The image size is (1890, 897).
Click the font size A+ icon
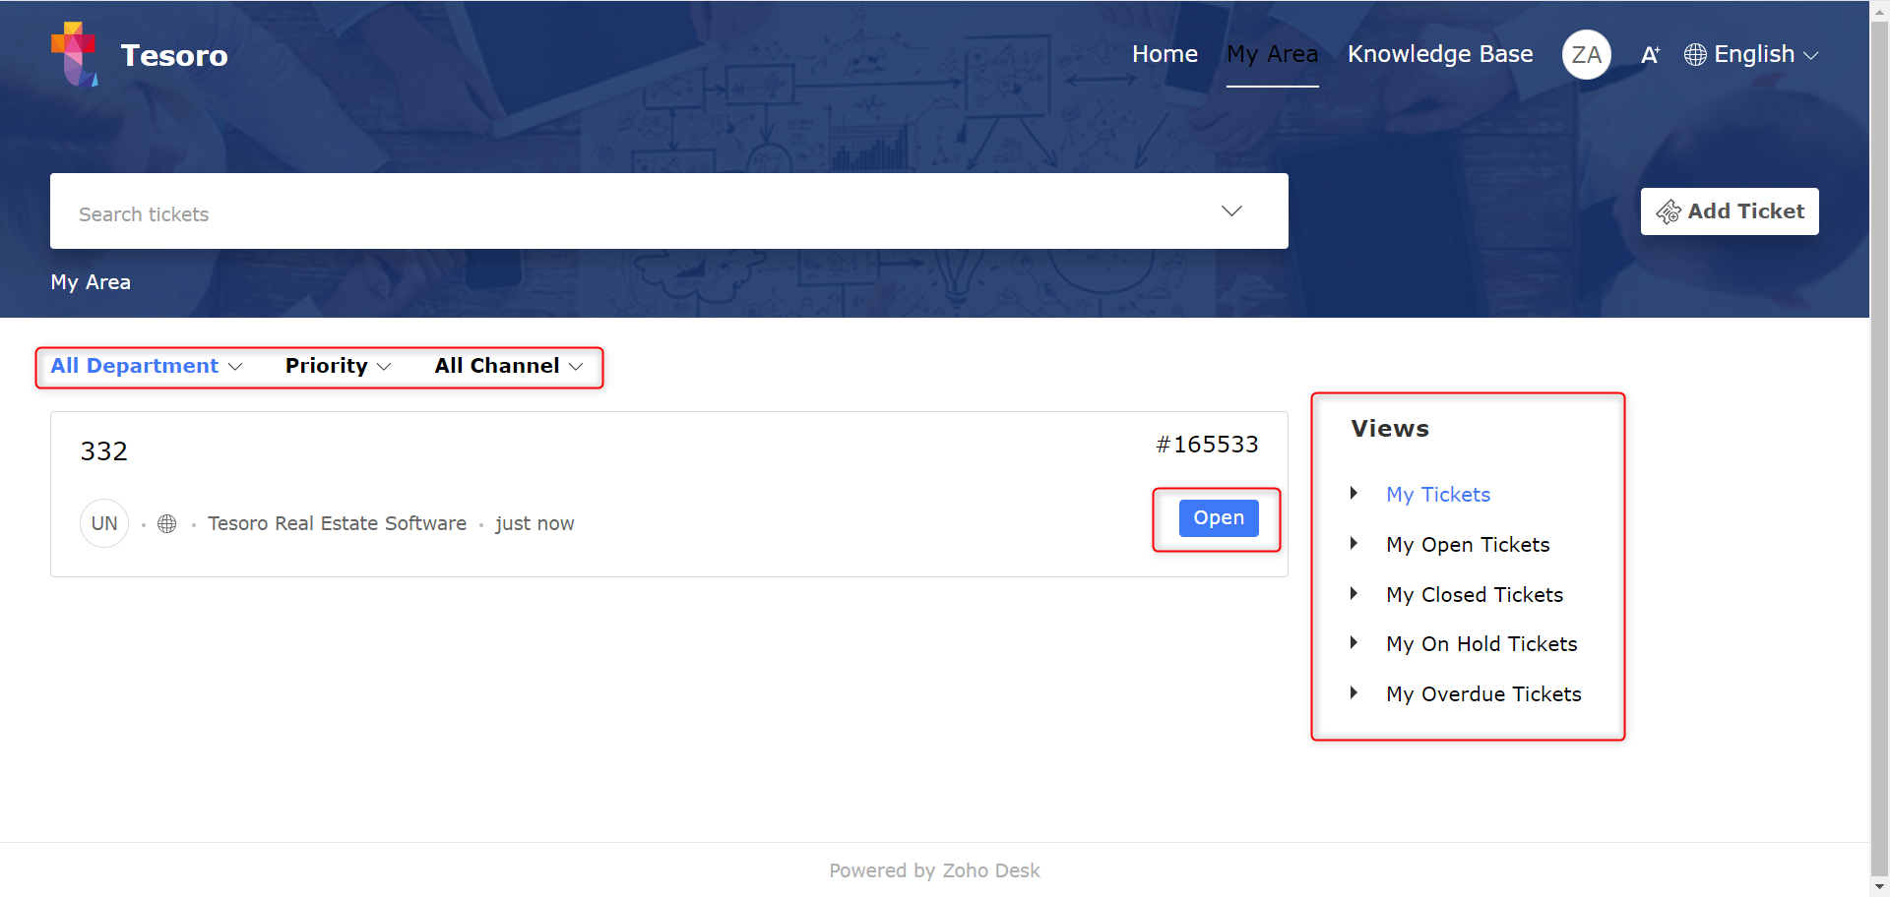tap(1650, 55)
